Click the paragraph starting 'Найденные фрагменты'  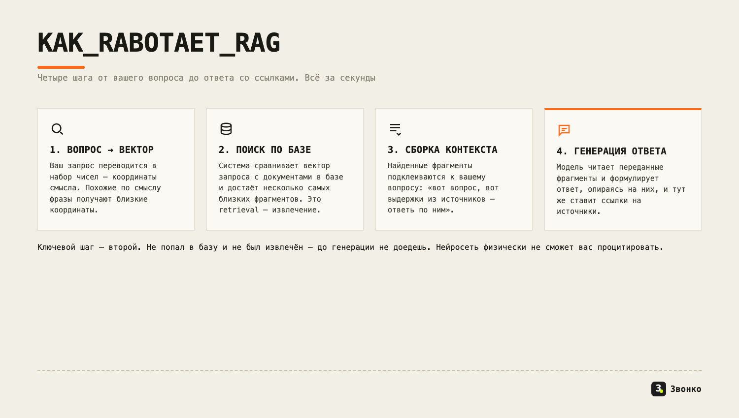coord(443,188)
